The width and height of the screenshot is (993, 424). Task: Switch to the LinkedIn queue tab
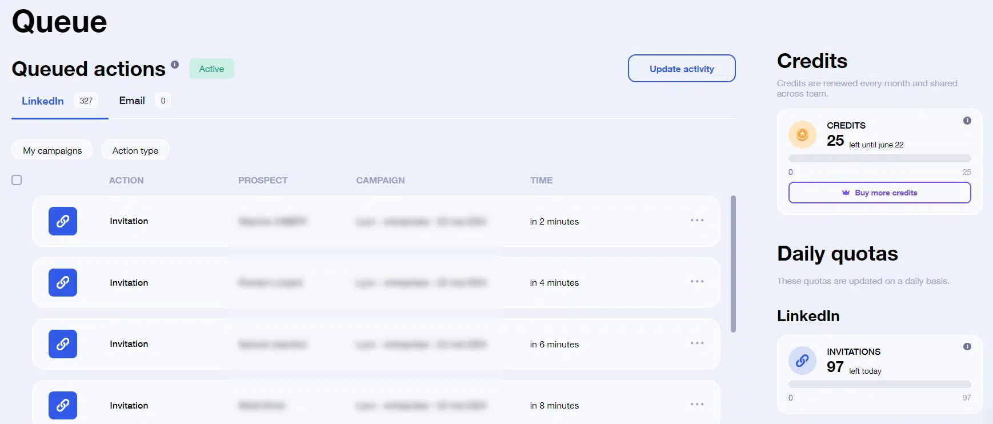(43, 101)
